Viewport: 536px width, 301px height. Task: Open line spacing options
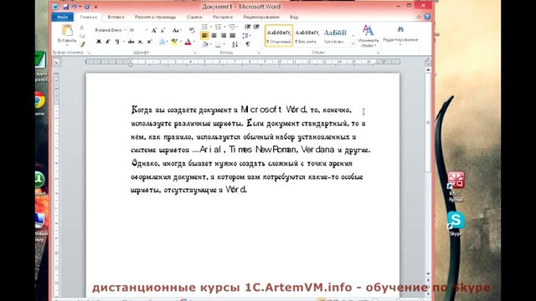(245, 35)
